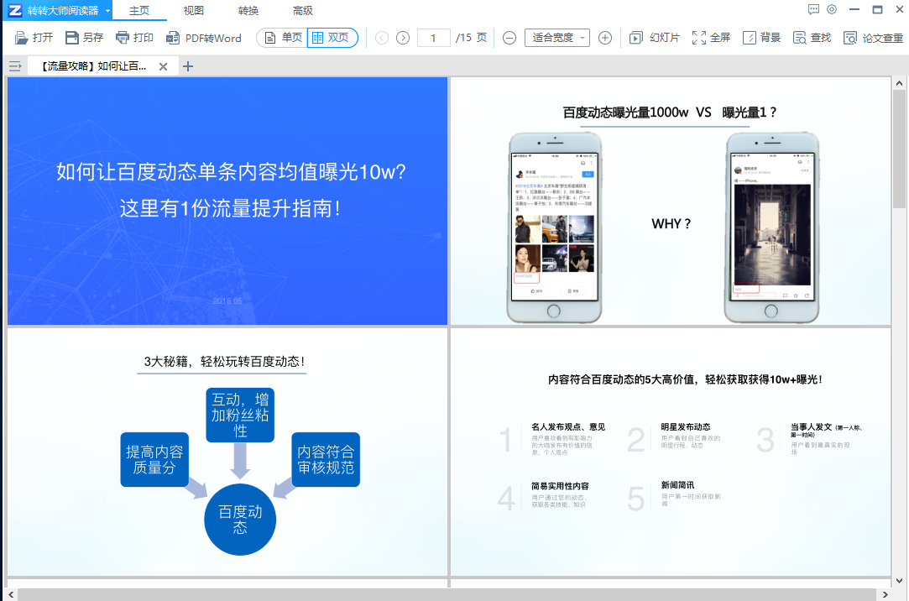Zoom in with the plus icon
The height and width of the screenshot is (601, 909).
click(x=604, y=38)
